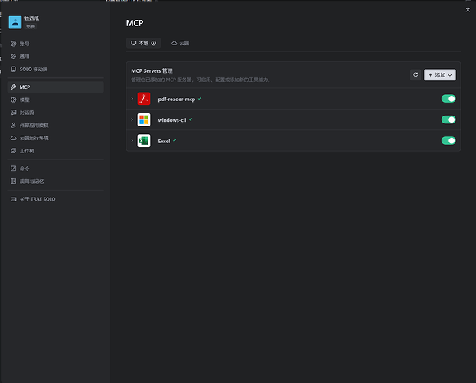Screen dimensions: 476x383
Task: Click the info icon beside 本地
Action: (154, 43)
